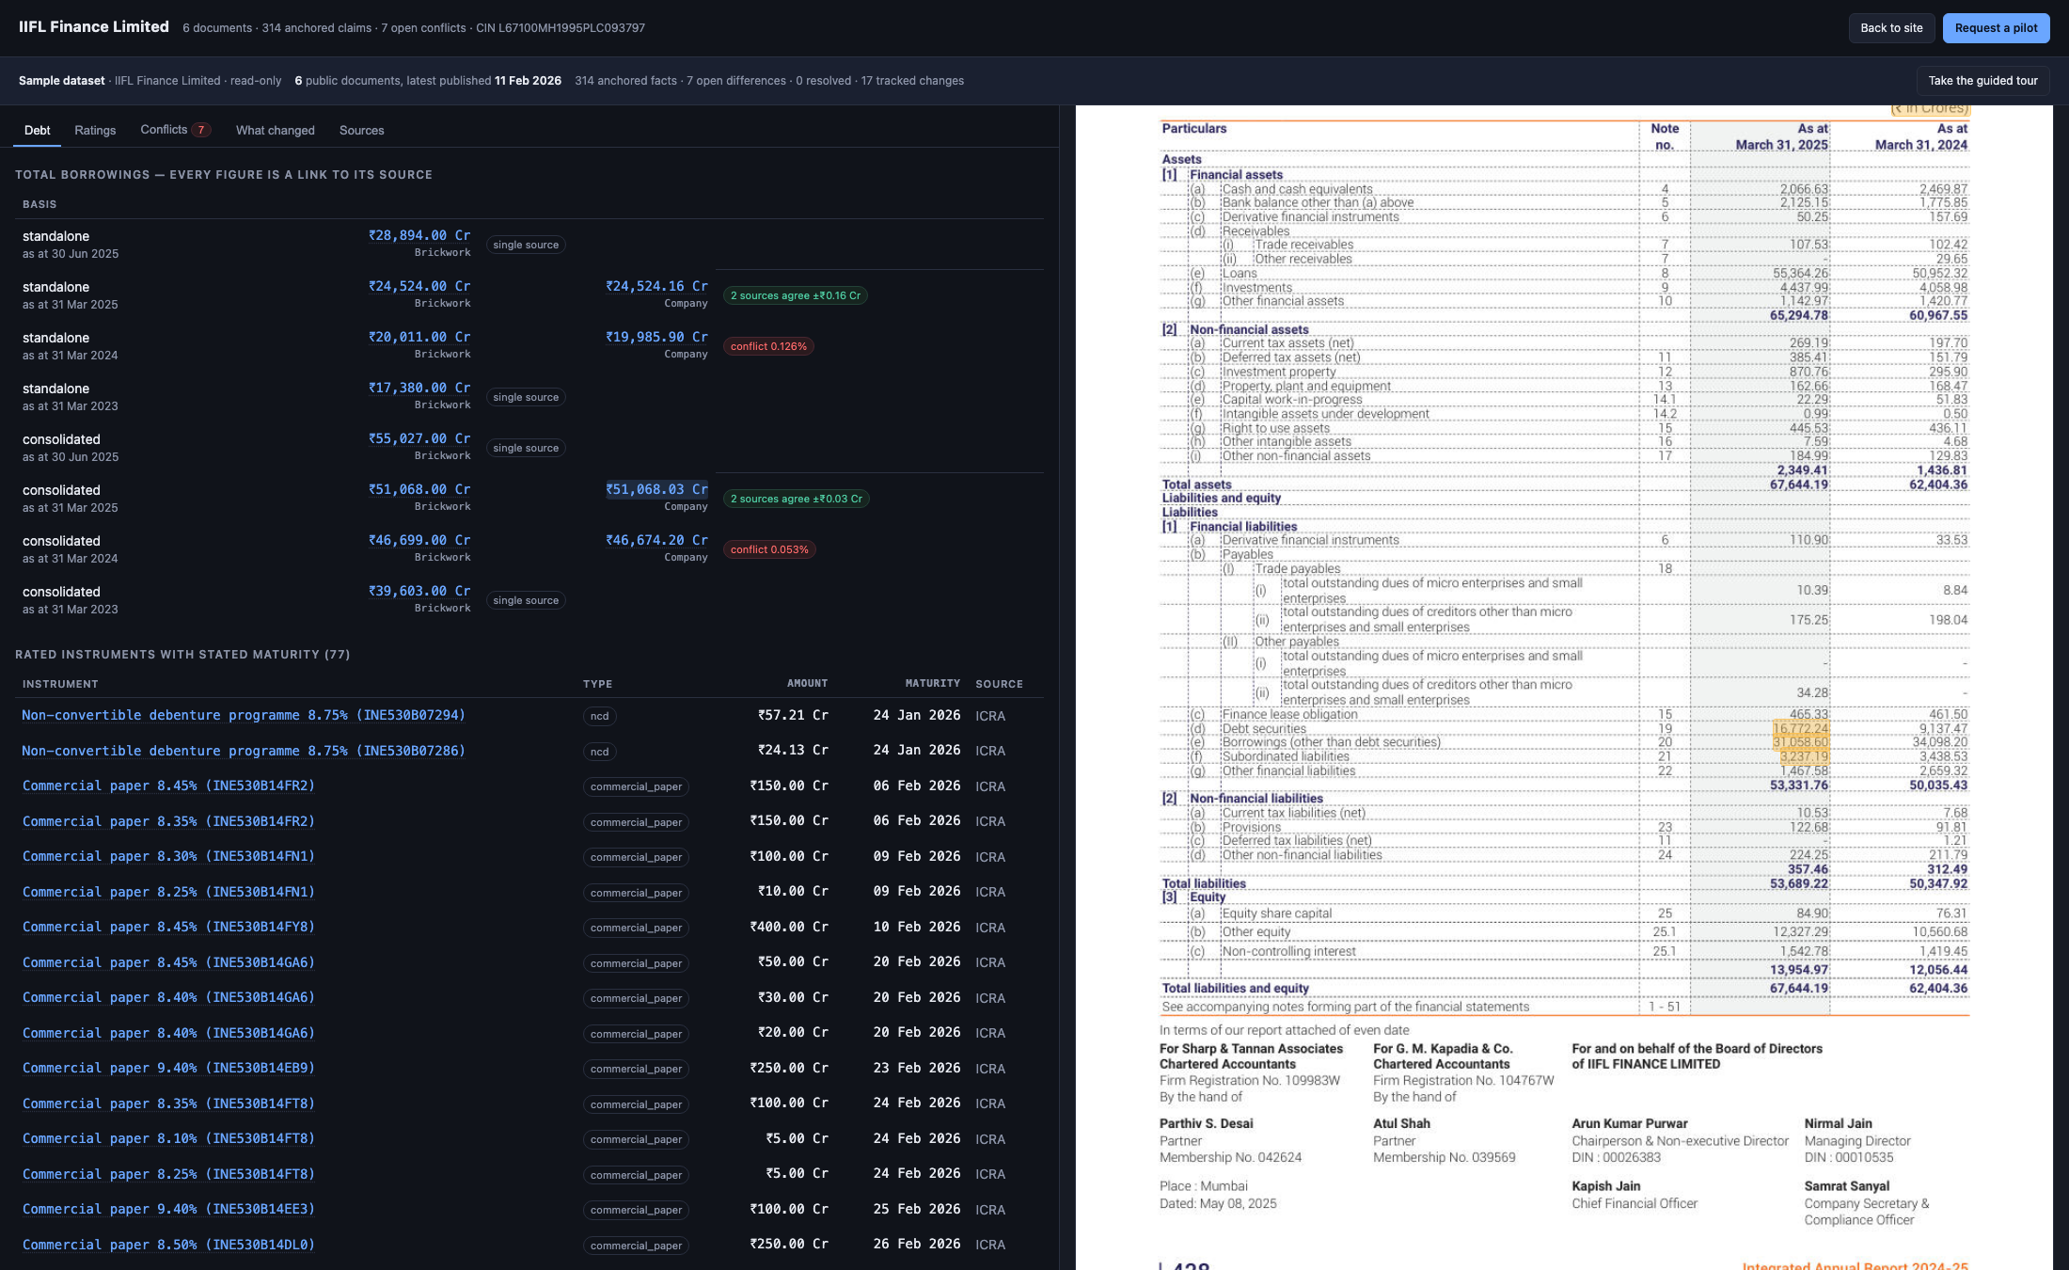This screenshot has height=1270, width=2069.
Task: Click highlighted Subordinated liabilities value 3,237.19
Action: coord(1803,757)
